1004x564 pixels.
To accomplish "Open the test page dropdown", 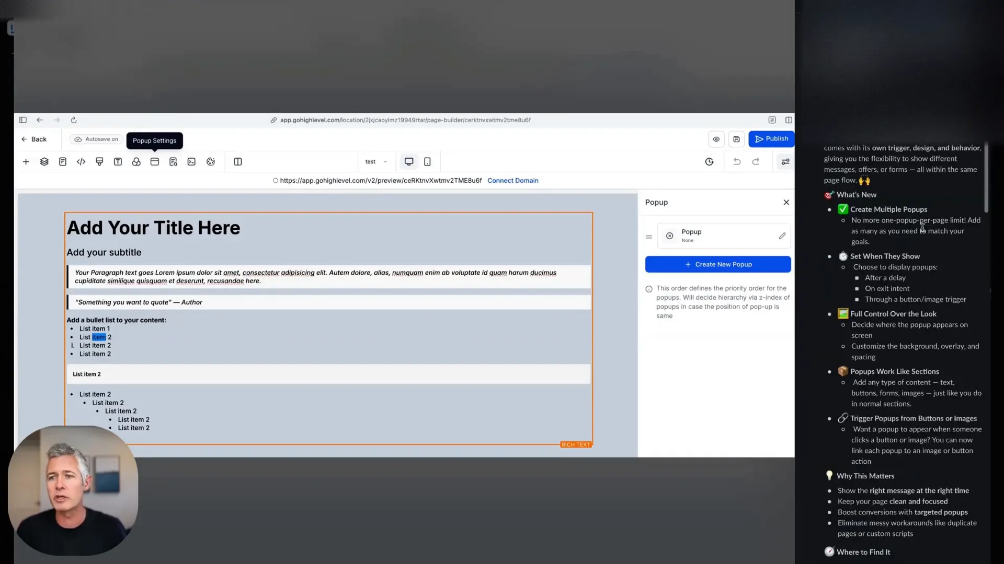I will pyautogui.click(x=376, y=161).
